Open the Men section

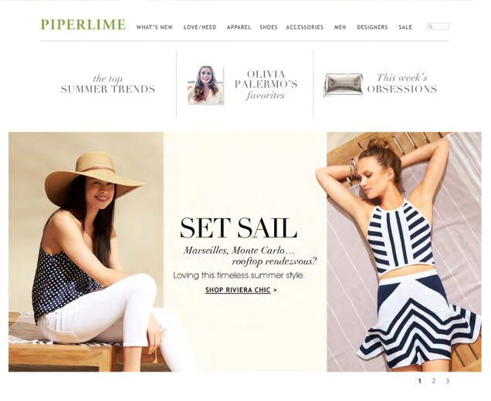pos(340,27)
